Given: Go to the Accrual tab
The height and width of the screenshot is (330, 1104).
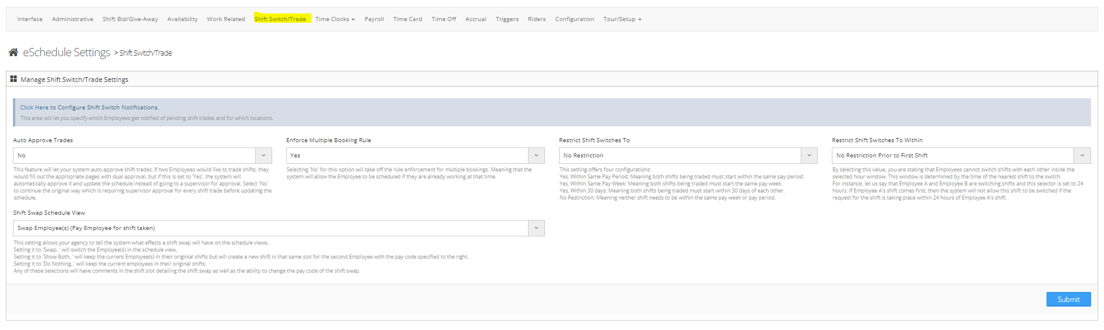Looking at the screenshot, I should click(476, 19).
